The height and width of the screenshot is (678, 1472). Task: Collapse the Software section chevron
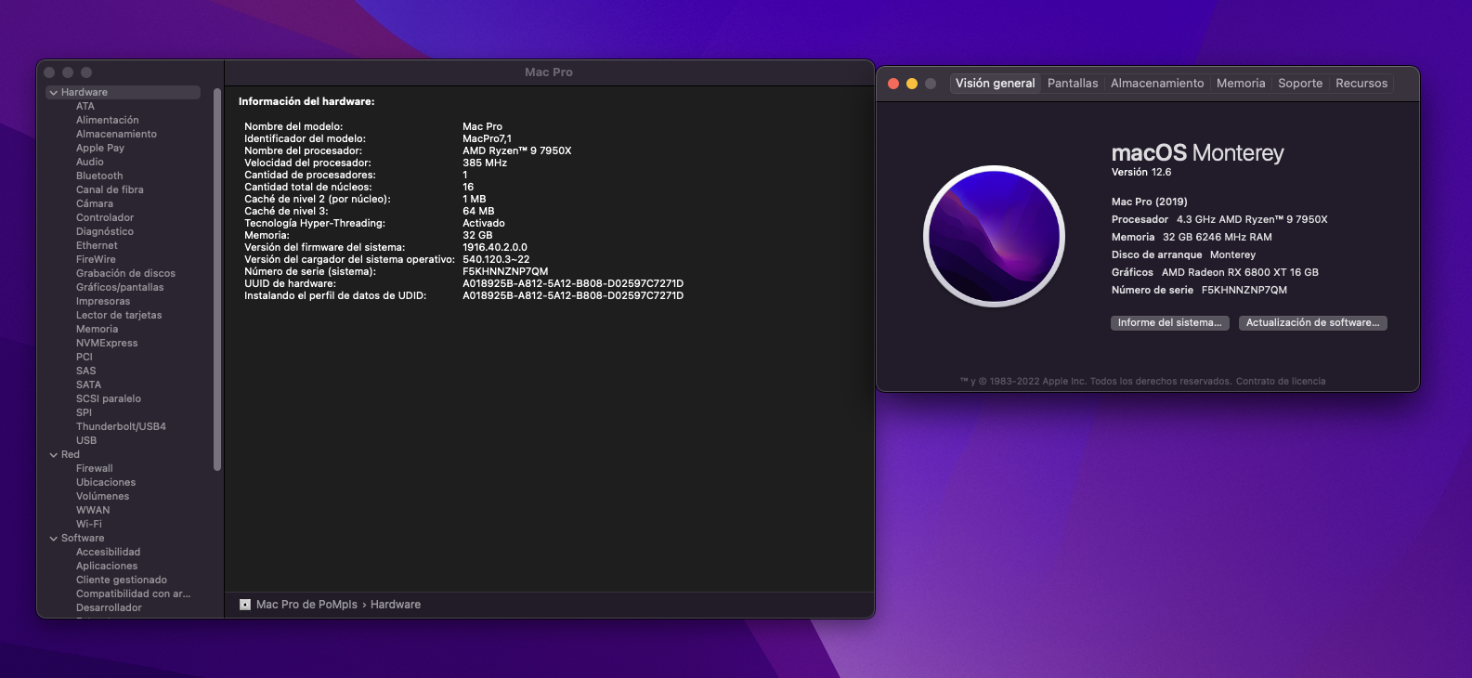coord(54,539)
